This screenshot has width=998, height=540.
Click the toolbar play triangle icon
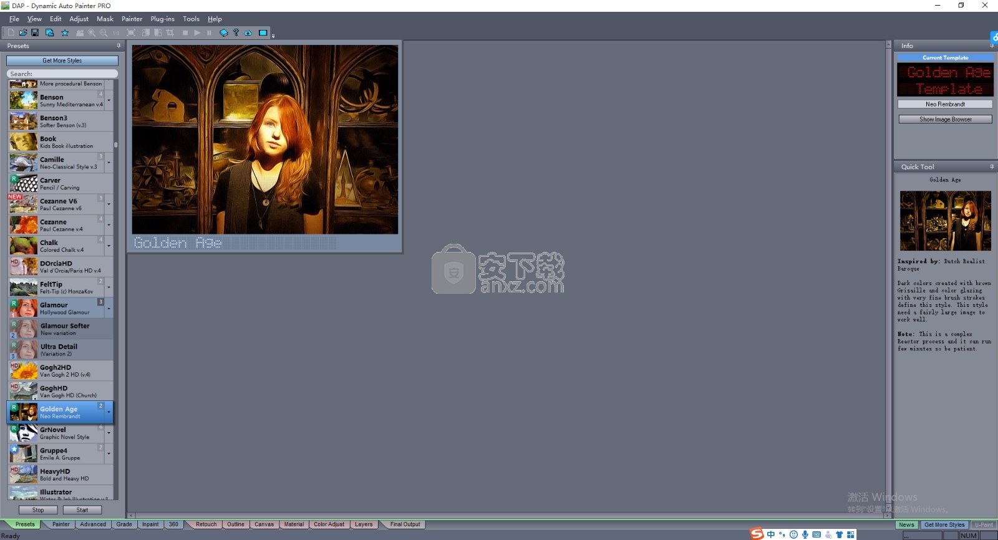coord(197,32)
